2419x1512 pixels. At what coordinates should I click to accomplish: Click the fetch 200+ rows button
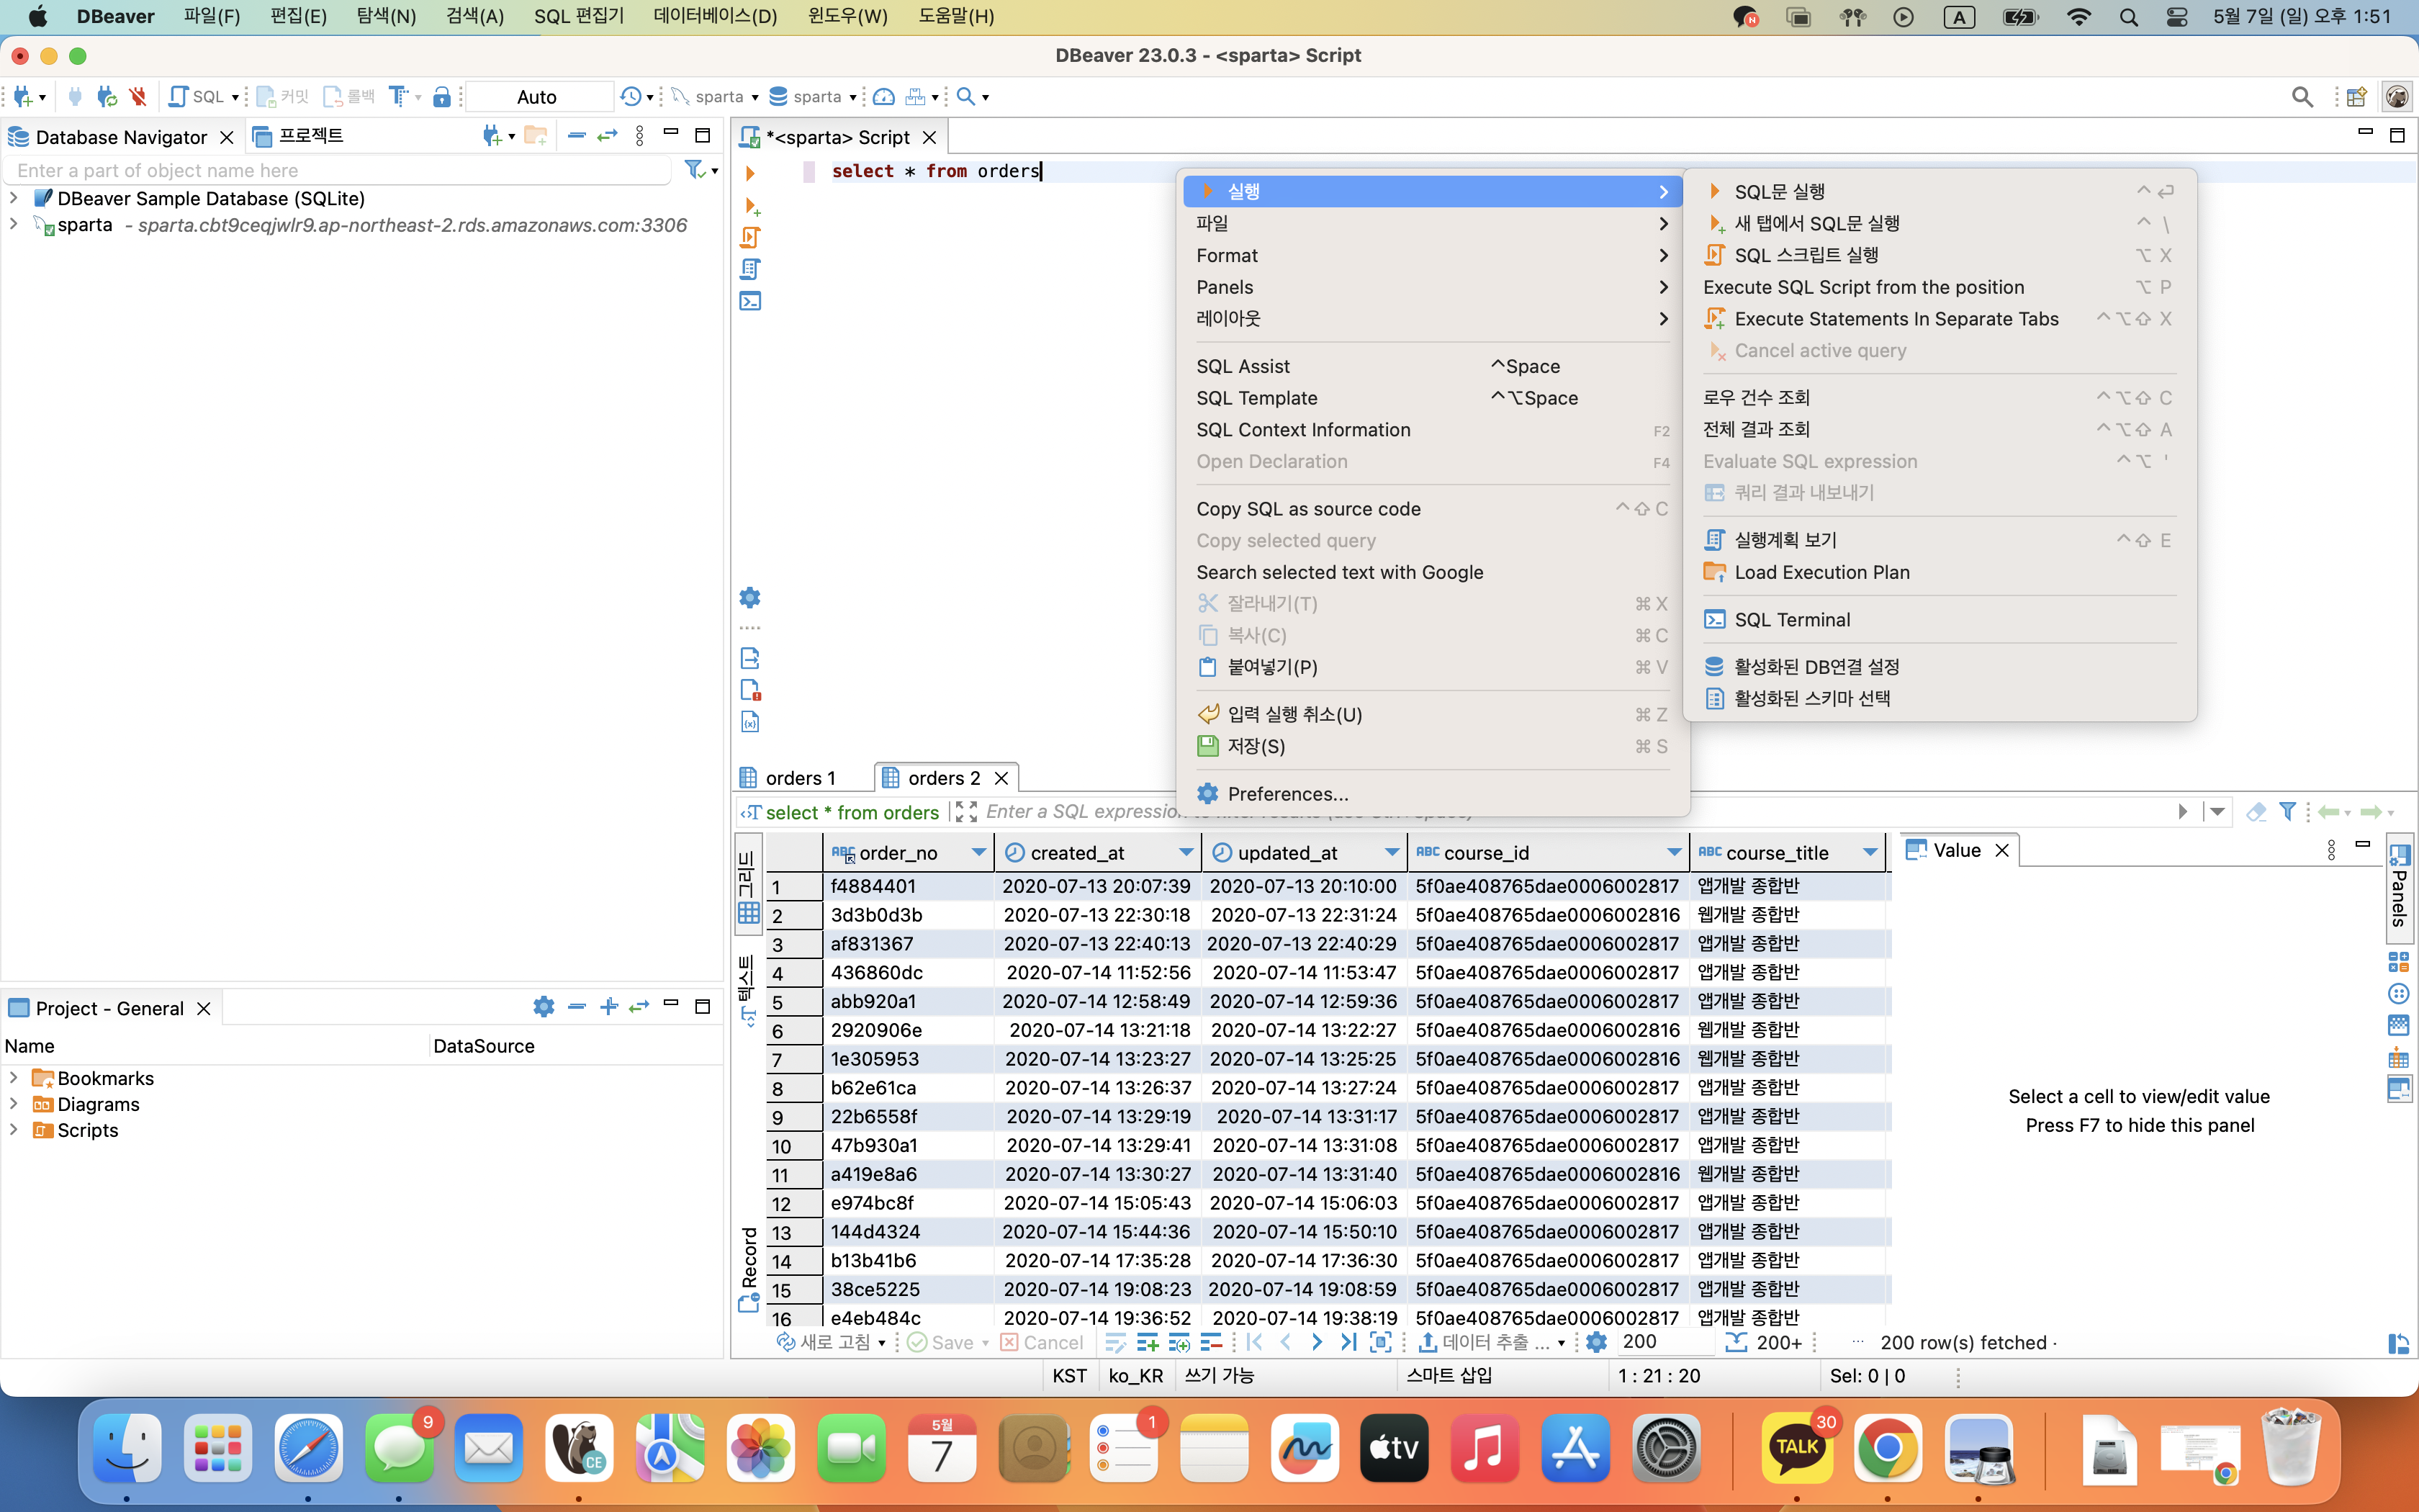coord(1765,1342)
